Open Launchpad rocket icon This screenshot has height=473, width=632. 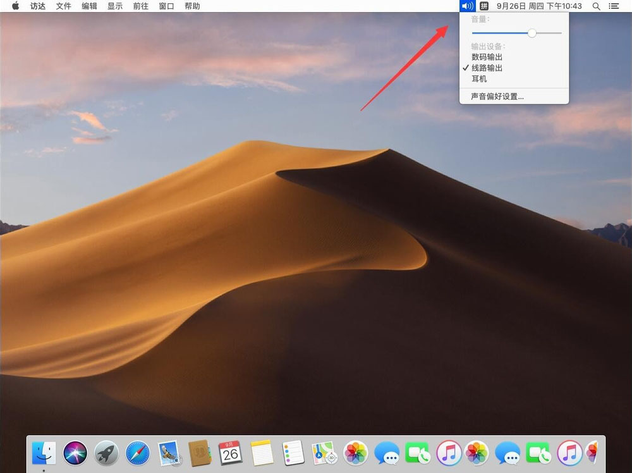(x=106, y=453)
